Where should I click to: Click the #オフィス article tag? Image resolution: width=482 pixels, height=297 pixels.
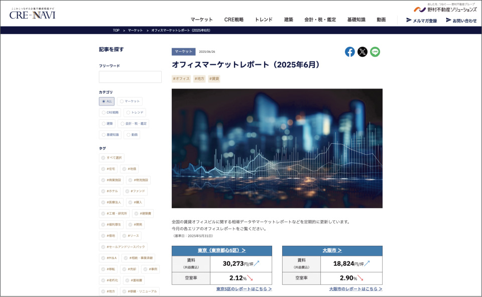pos(181,79)
